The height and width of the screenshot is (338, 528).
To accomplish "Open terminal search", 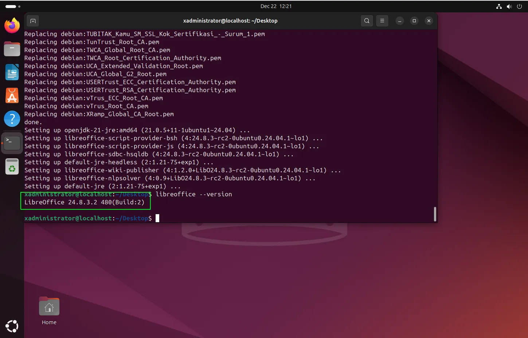I will 367,21.
